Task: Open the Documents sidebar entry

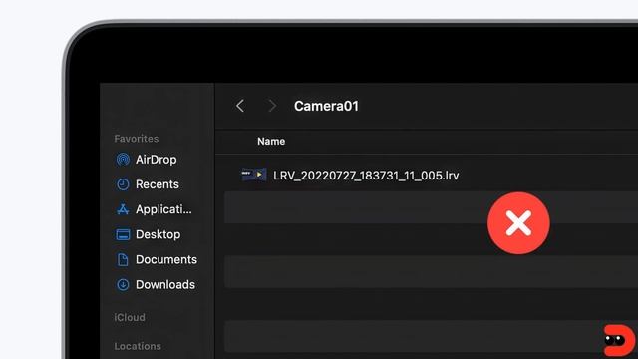Action: (x=166, y=259)
